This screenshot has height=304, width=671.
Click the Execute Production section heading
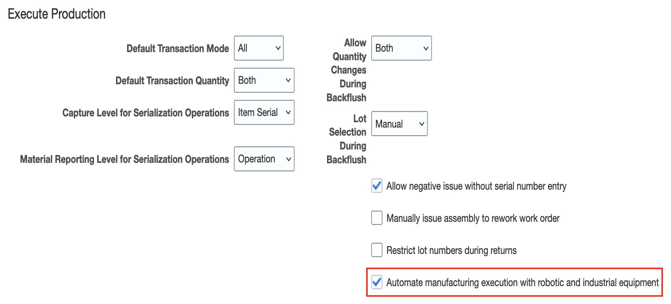[x=56, y=14]
